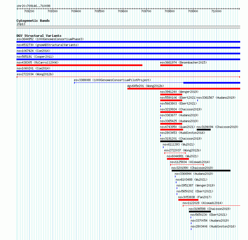Click the nsv6111393 (Wu2021) label
This screenshot has width=248, height=240.
[x=179, y=144]
